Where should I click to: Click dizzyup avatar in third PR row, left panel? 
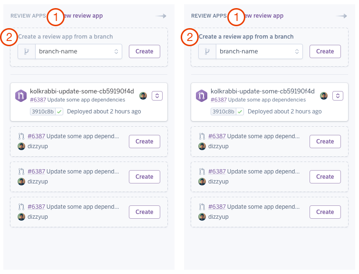coord(21,217)
